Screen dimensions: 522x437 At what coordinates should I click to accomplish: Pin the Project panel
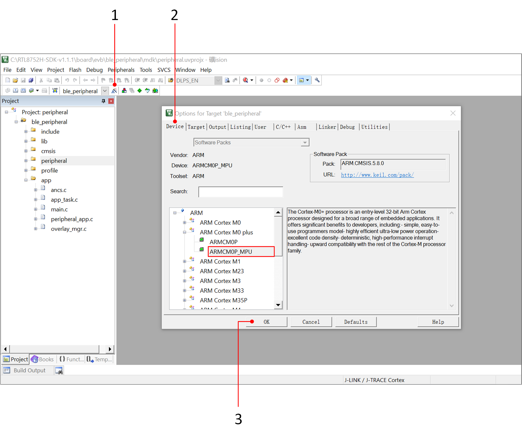tap(103, 101)
